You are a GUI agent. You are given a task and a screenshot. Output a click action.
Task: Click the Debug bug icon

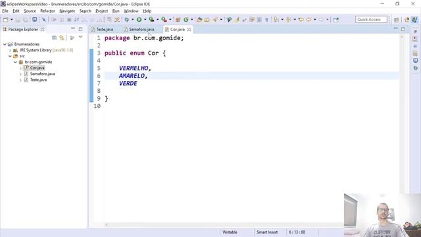pyautogui.click(x=127, y=20)
